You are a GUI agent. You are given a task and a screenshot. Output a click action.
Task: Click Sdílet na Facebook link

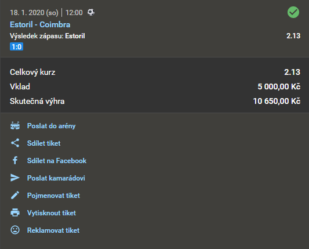(x=57, y=161)
